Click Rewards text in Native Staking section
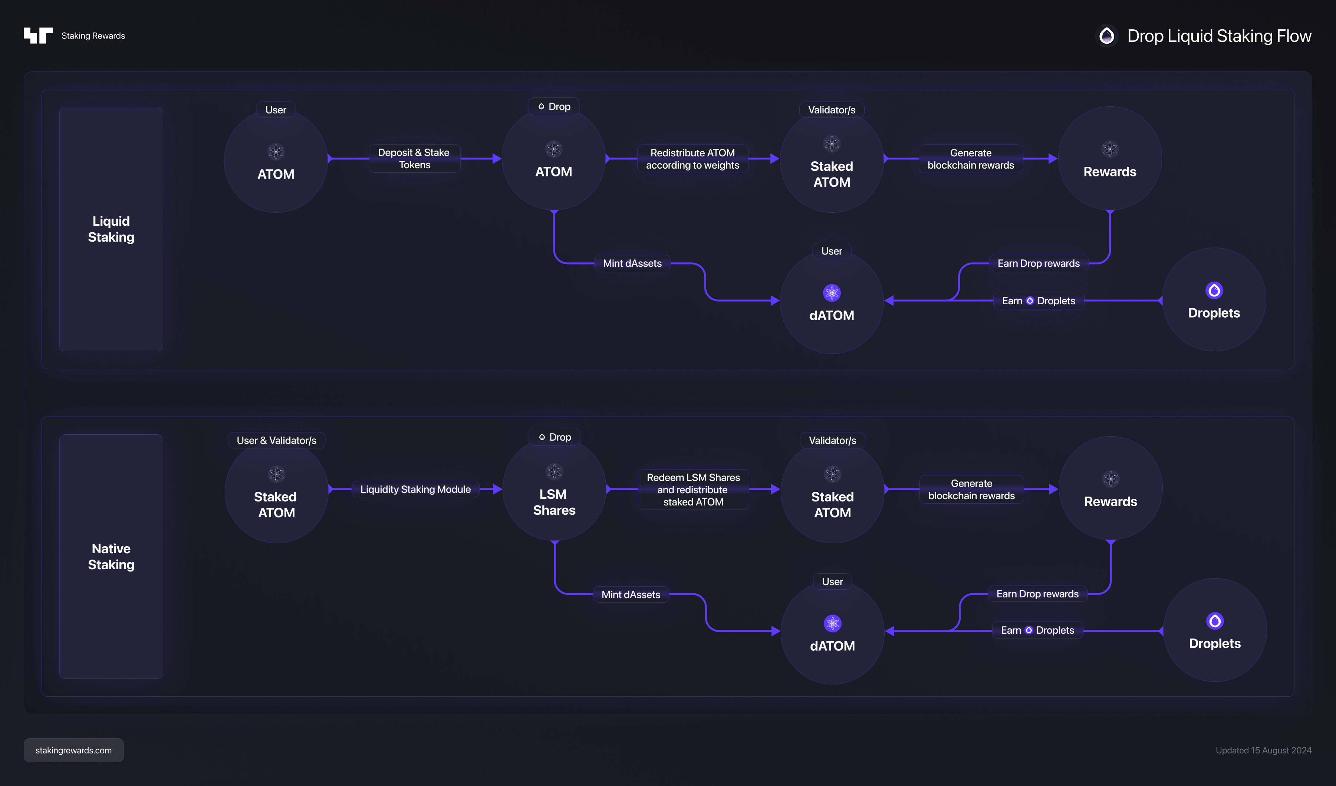 tap(1110, 501)
